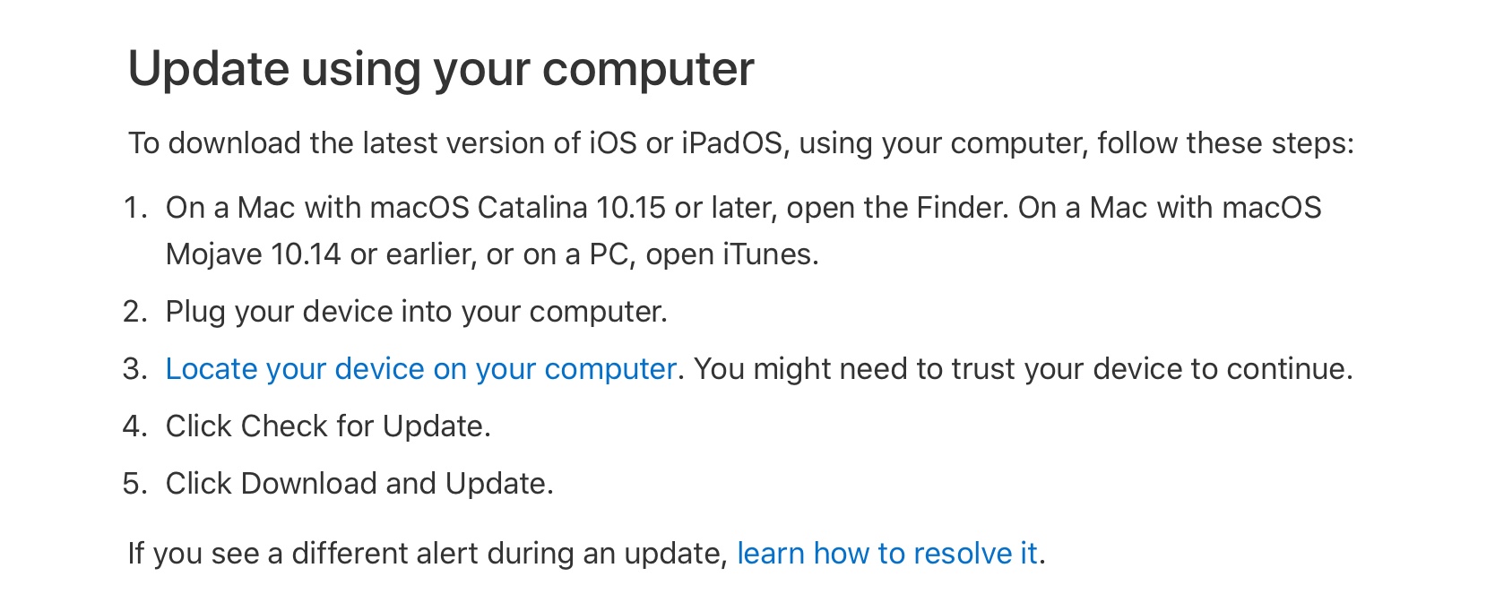
Task: Click the 'Update using your computer' heading
Action: [441, 70]
